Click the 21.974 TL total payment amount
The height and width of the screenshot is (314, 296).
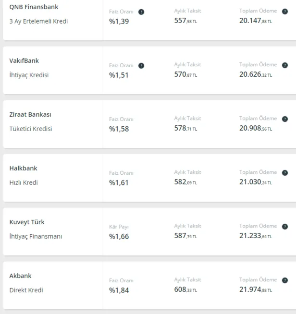pos(256,290)
